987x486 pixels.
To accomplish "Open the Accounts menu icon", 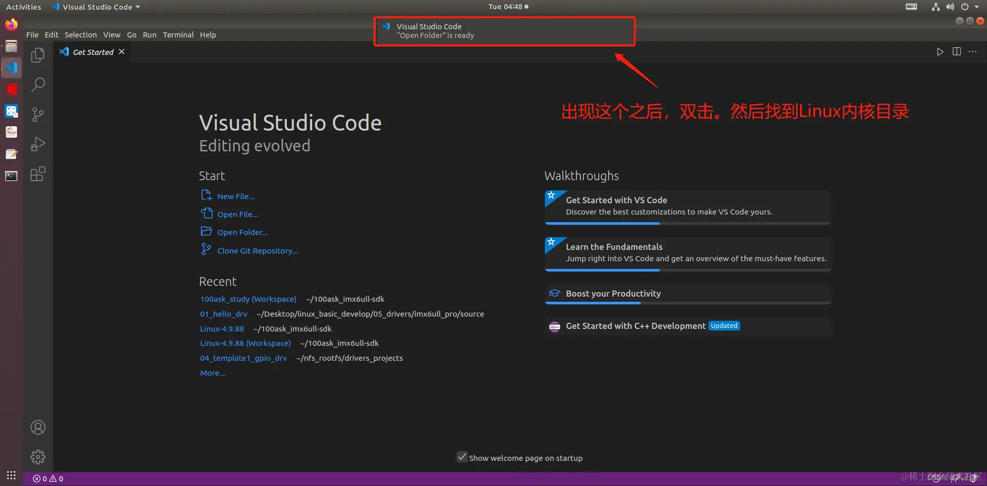I will tap(38, 427).
